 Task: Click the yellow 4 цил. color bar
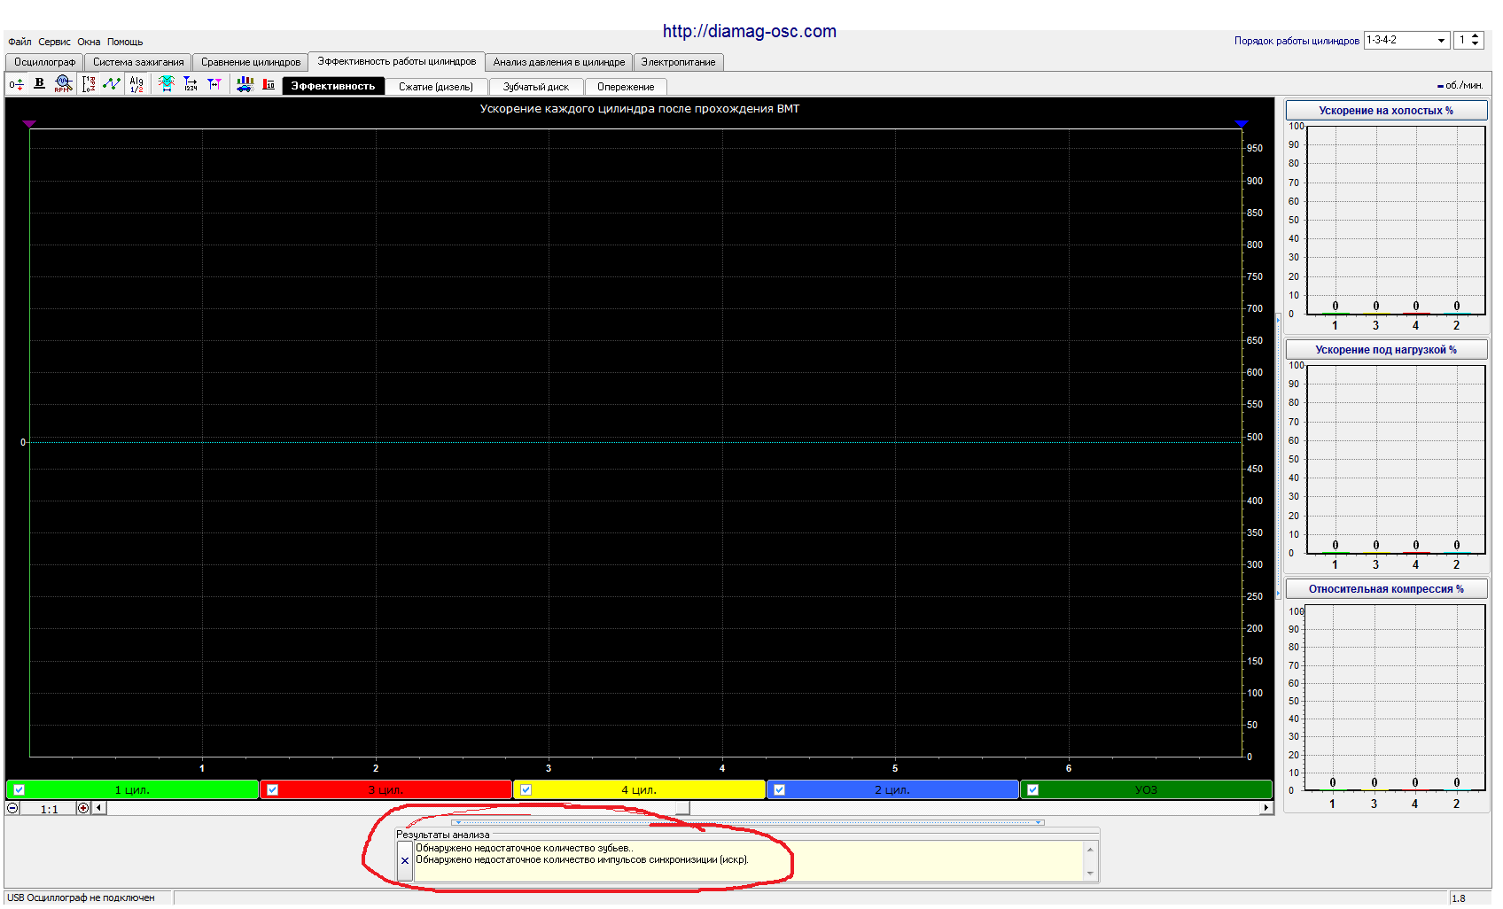pyautogui.click(x=639, y=789)
